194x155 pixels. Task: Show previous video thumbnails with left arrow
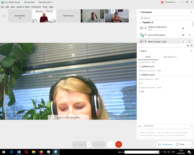point(4,16)
